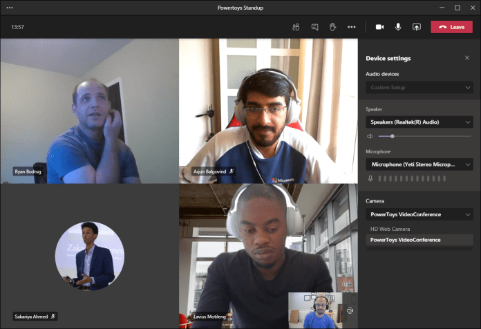Mute the microphone in toolbar
481x329 pixels.
coord(398,27)
